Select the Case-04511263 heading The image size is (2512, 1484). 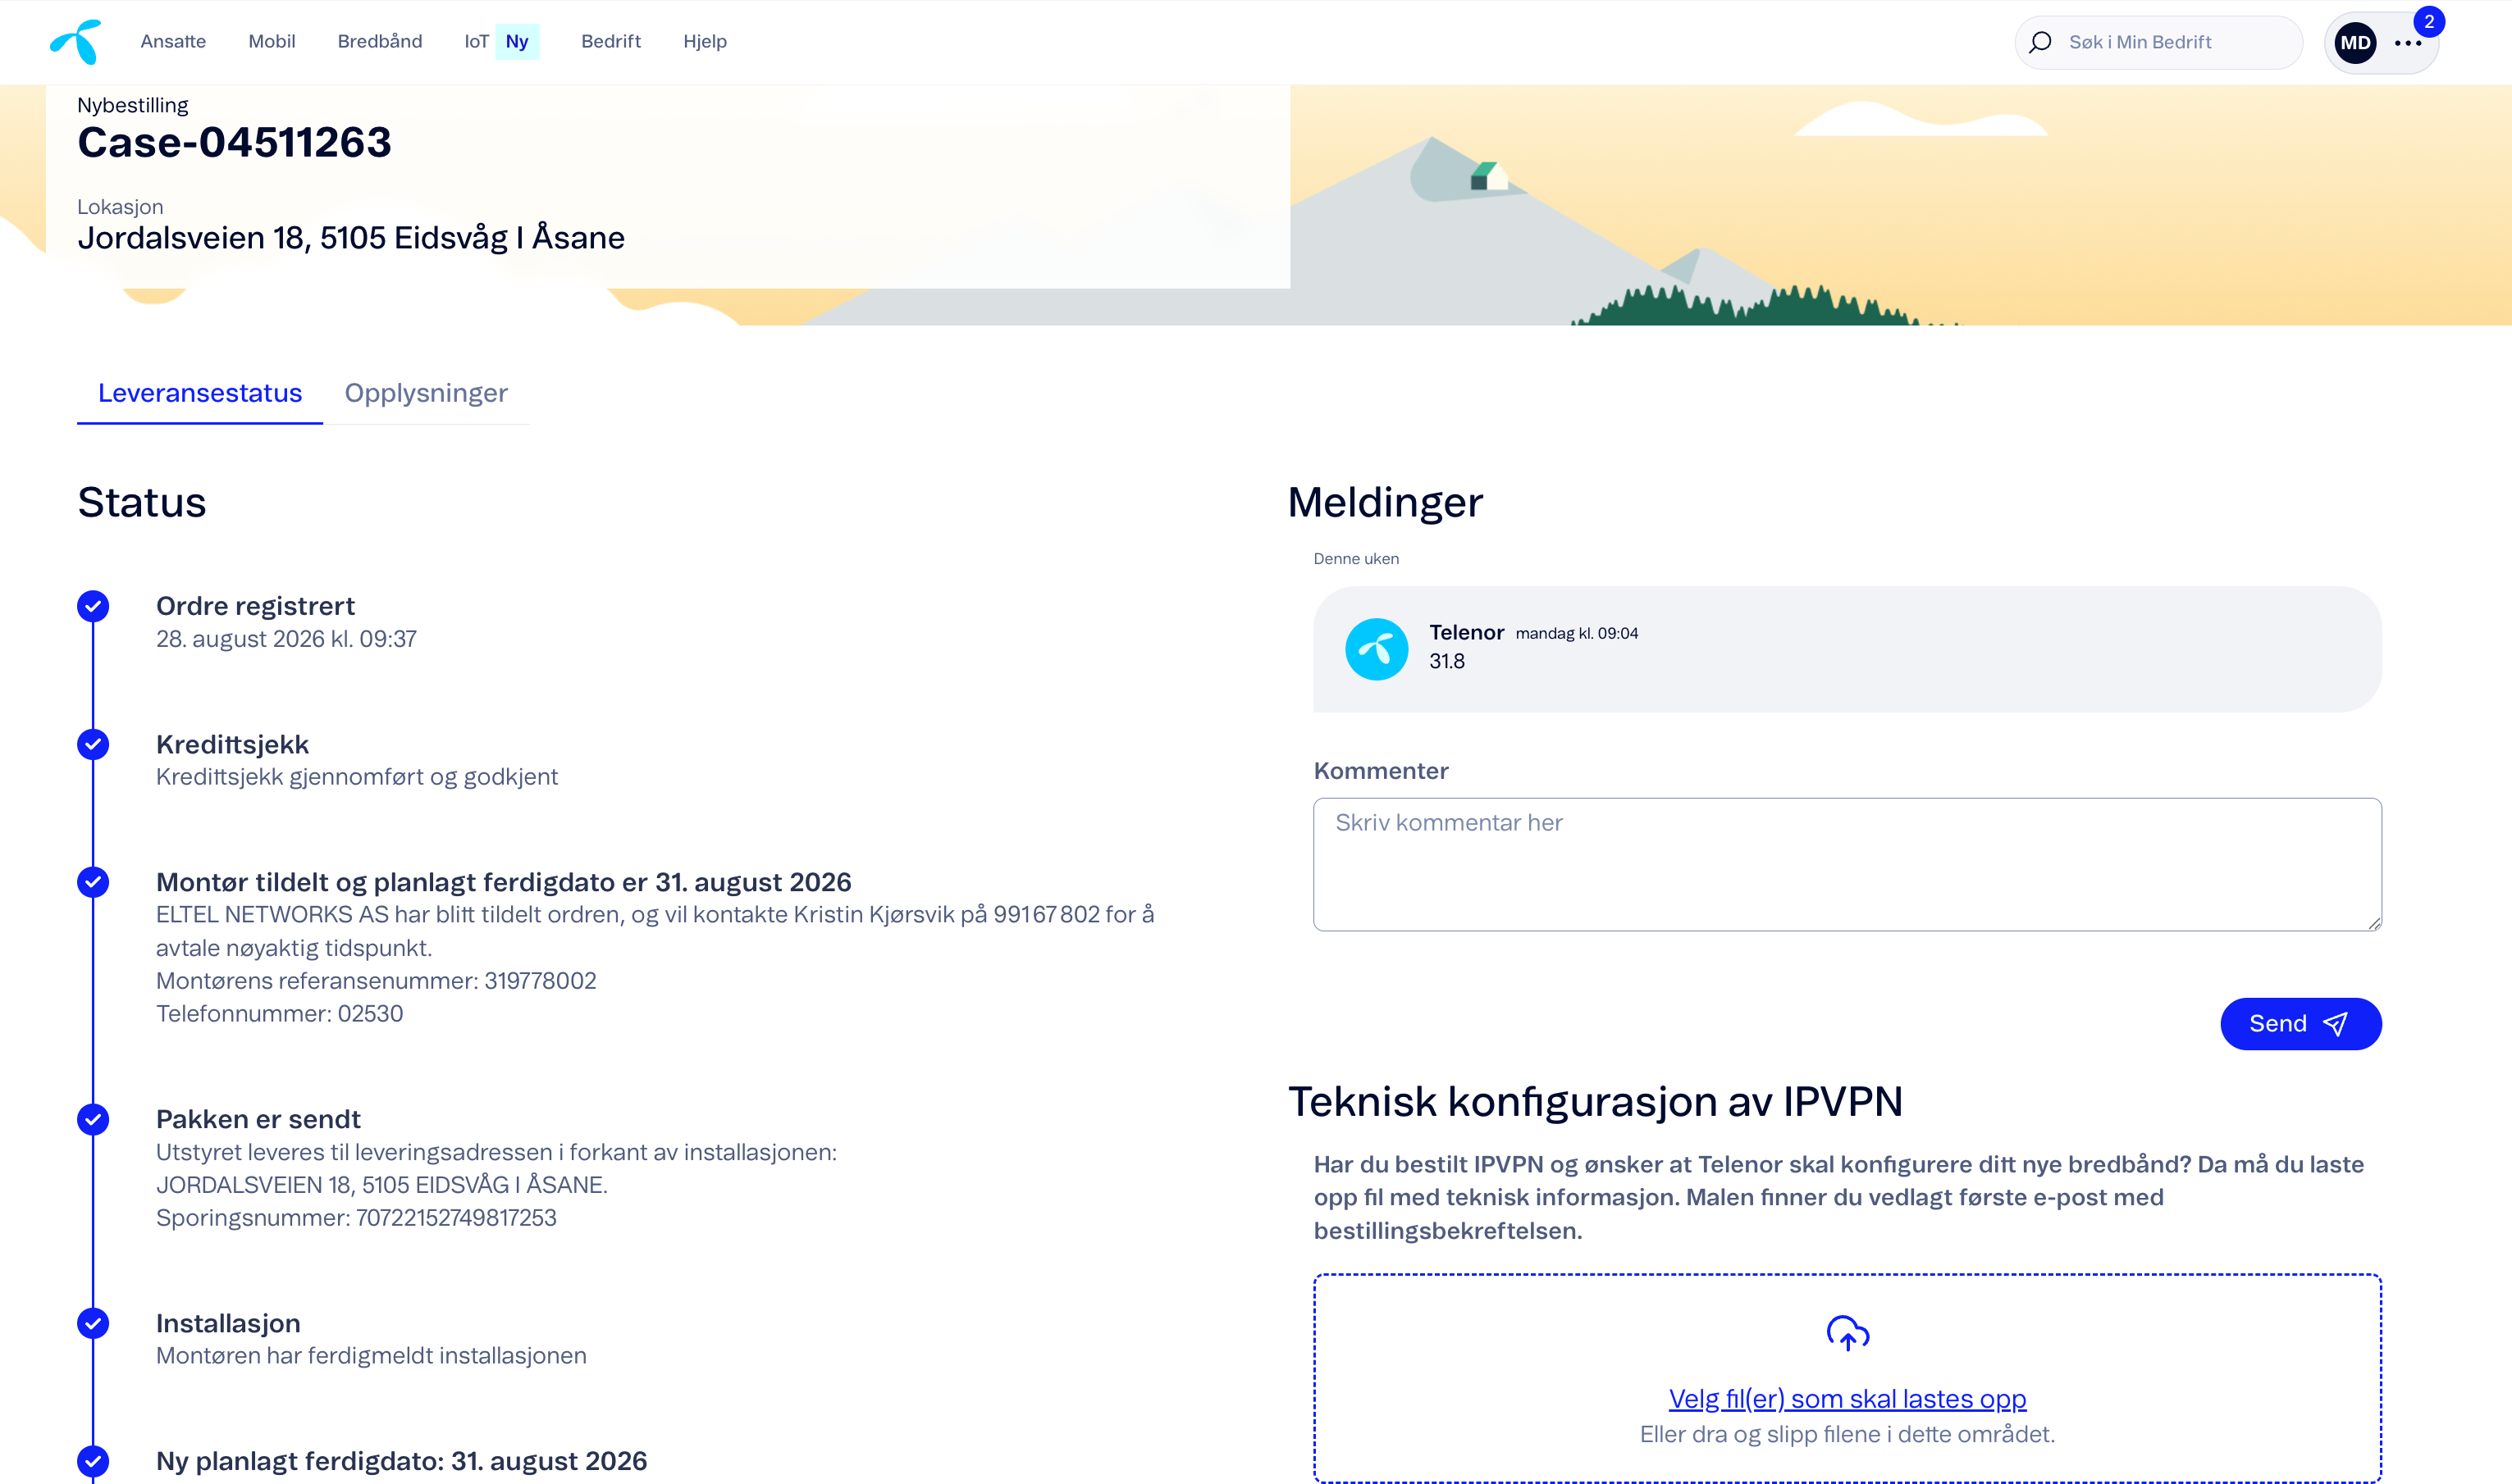(x=235, y=142)
